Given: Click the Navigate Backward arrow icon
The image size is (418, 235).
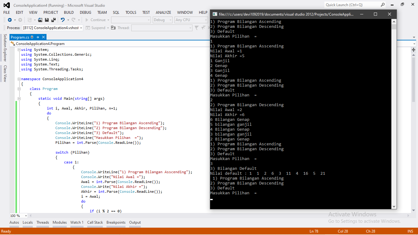Looking at the screenshot, I should (10, 20).
